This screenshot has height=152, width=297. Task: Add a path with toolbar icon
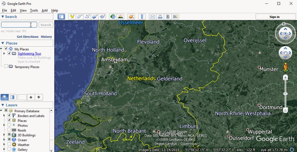click(x=87, y=17)
